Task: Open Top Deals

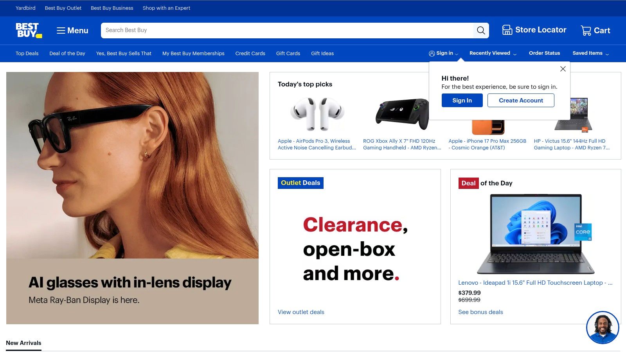Action: tap(27, 54)
